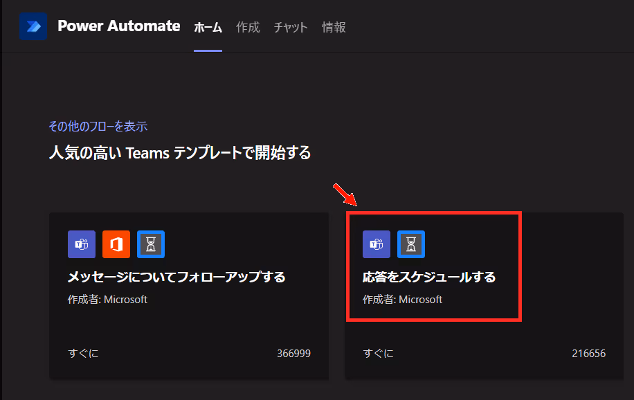Follow the その他のフローを表示 link
Screen dimensions: 634x400
(x=98, y=126)
